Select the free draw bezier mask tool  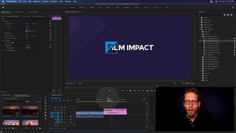click(x=13, y=43)
